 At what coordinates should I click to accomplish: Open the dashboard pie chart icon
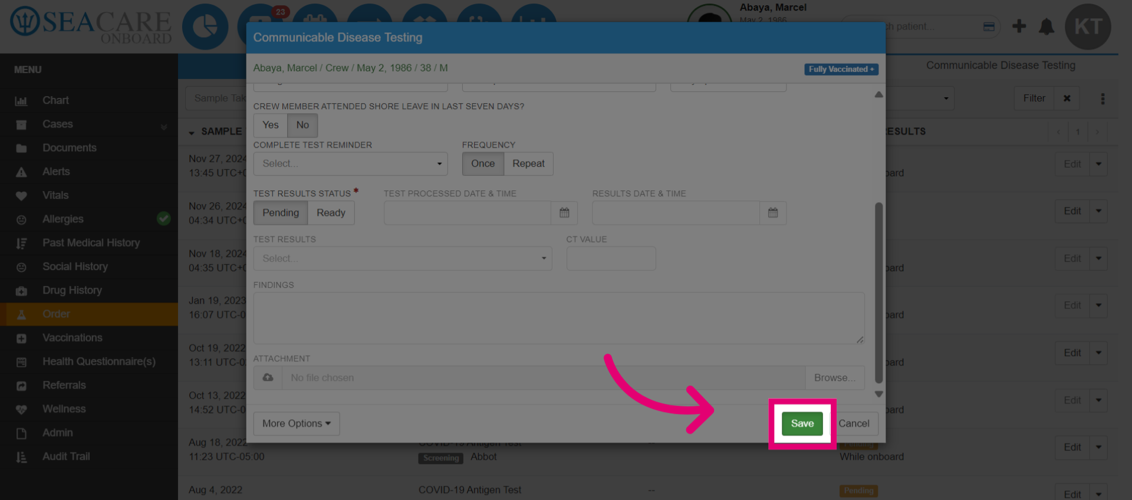205,27
